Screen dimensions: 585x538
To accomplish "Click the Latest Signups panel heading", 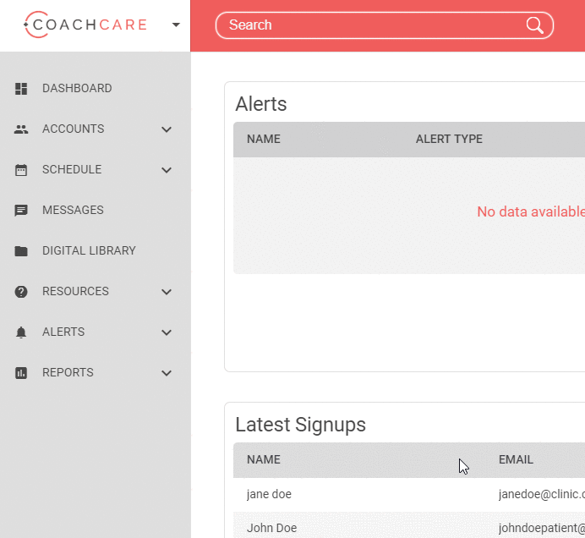I will pos(300,425).
